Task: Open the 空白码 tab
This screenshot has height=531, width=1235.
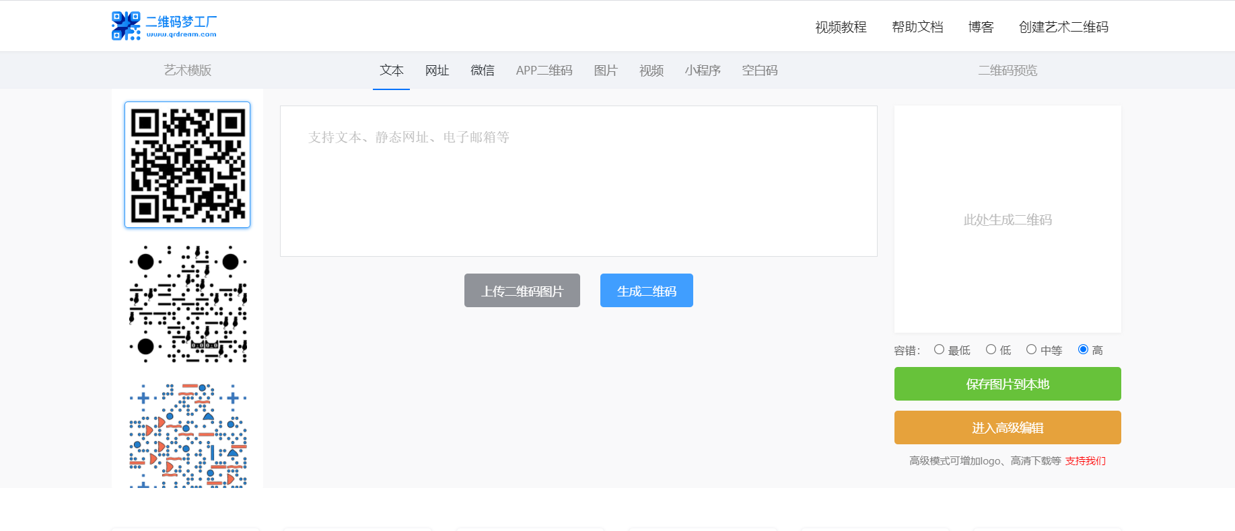Action: coord(760,70)
